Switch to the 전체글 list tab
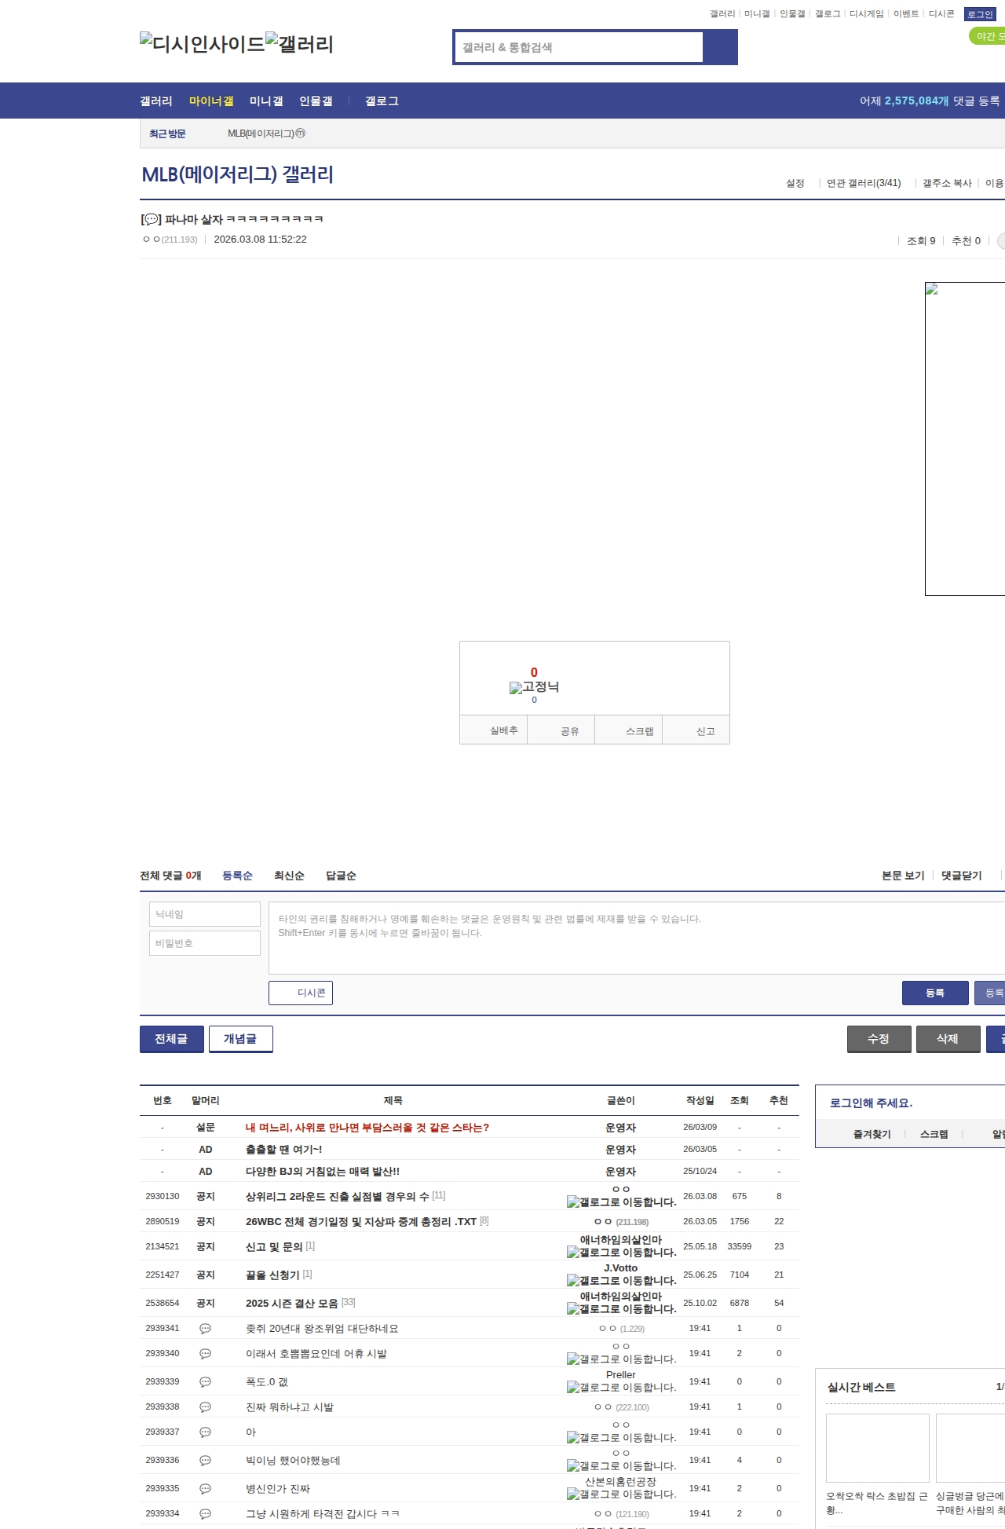Image resolution: width=1005 pixels, height=1529 pixels. point(172,1039)
